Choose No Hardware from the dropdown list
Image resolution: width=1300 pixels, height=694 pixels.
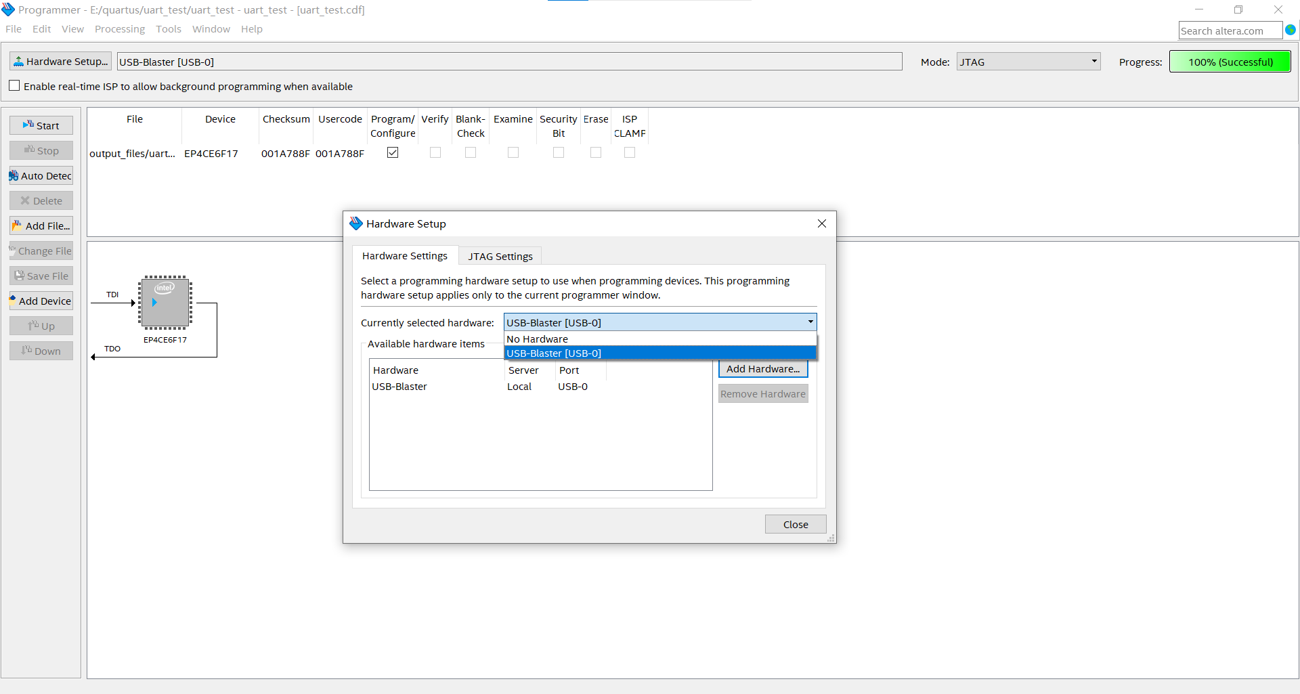(x=538, y=339)
